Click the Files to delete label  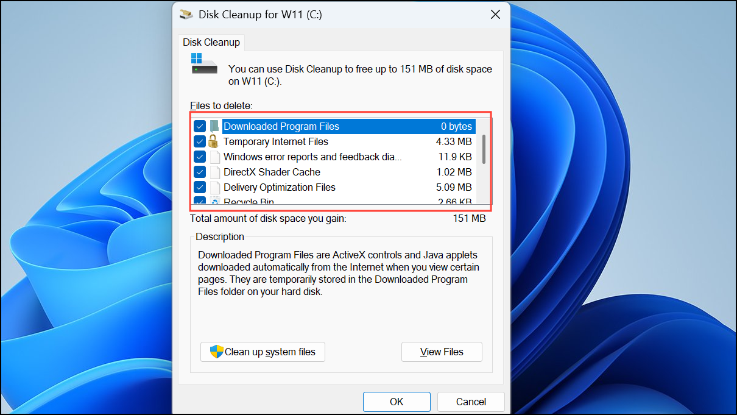pos(221,106)
